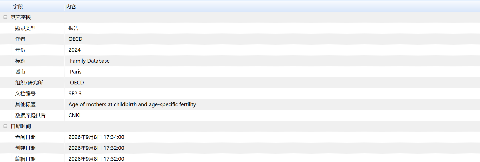The height and width of the screenshot is (162, 480).
Task: Select the 字段 column header
Action: (x=38, y=7)
